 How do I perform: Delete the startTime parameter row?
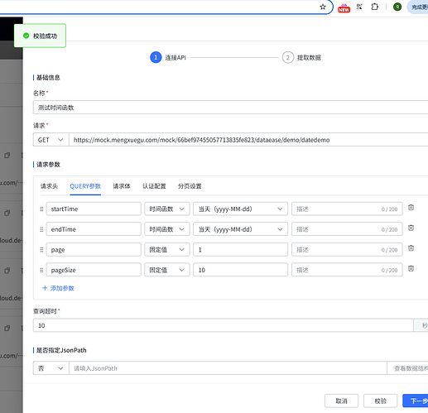(x=411, y=208)
